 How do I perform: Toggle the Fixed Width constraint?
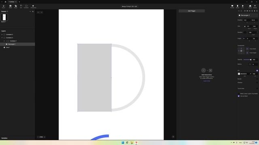click(x=247, y=49)
